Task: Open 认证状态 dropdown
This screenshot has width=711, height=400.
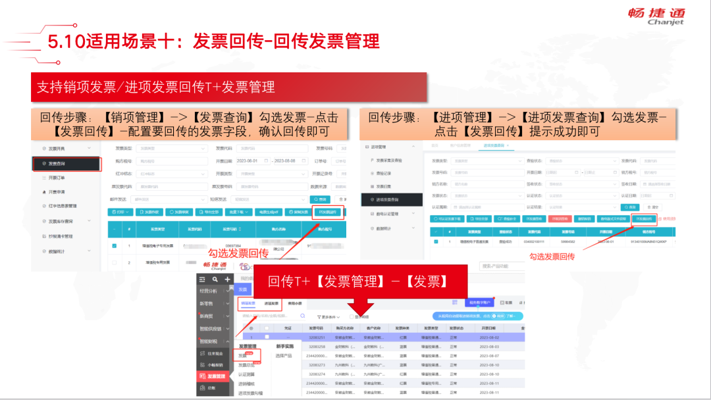Action: [582, 195]
